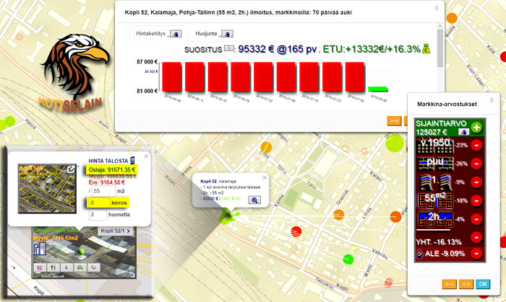This screenshot has height=302, width=506.
Task: Close the HINTA TALOSTA popup
Action: click(146, 156)
